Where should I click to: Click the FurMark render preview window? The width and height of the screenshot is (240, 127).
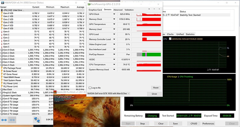pyautogui.click(x=86, y=110)
